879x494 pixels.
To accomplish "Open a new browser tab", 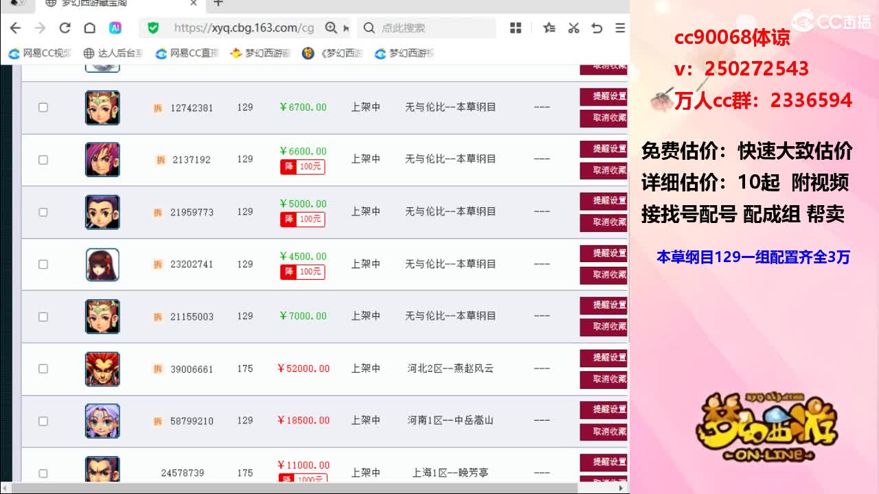I will pyautogui.click(x=218, y=3).
